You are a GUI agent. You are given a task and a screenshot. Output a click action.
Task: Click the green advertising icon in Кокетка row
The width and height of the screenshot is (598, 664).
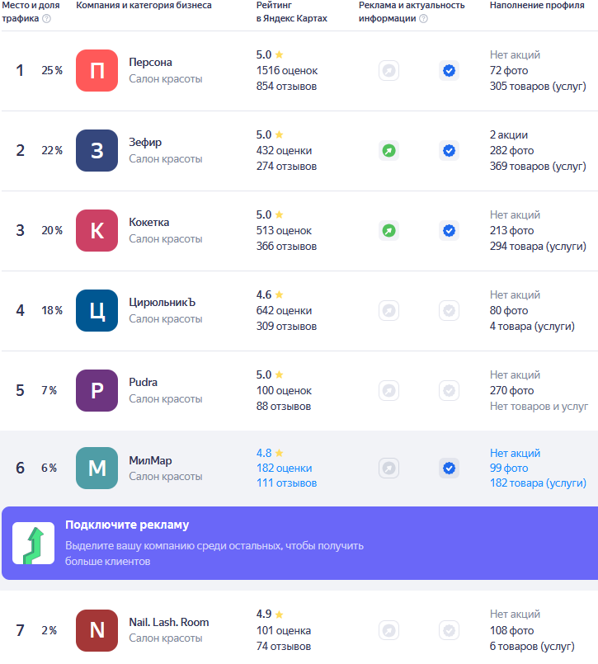(388, 231)
